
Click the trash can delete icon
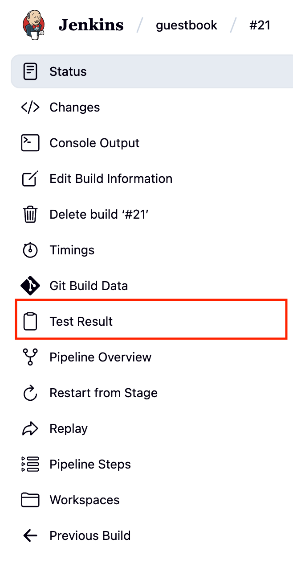click(x=30, y=214)
